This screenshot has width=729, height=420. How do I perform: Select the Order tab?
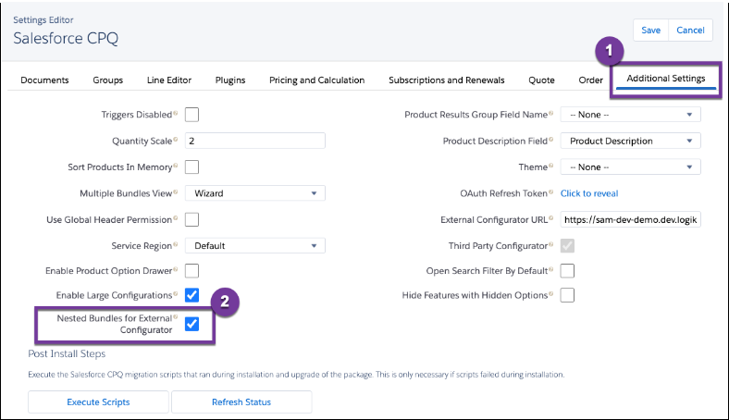(x=590, y=80)
